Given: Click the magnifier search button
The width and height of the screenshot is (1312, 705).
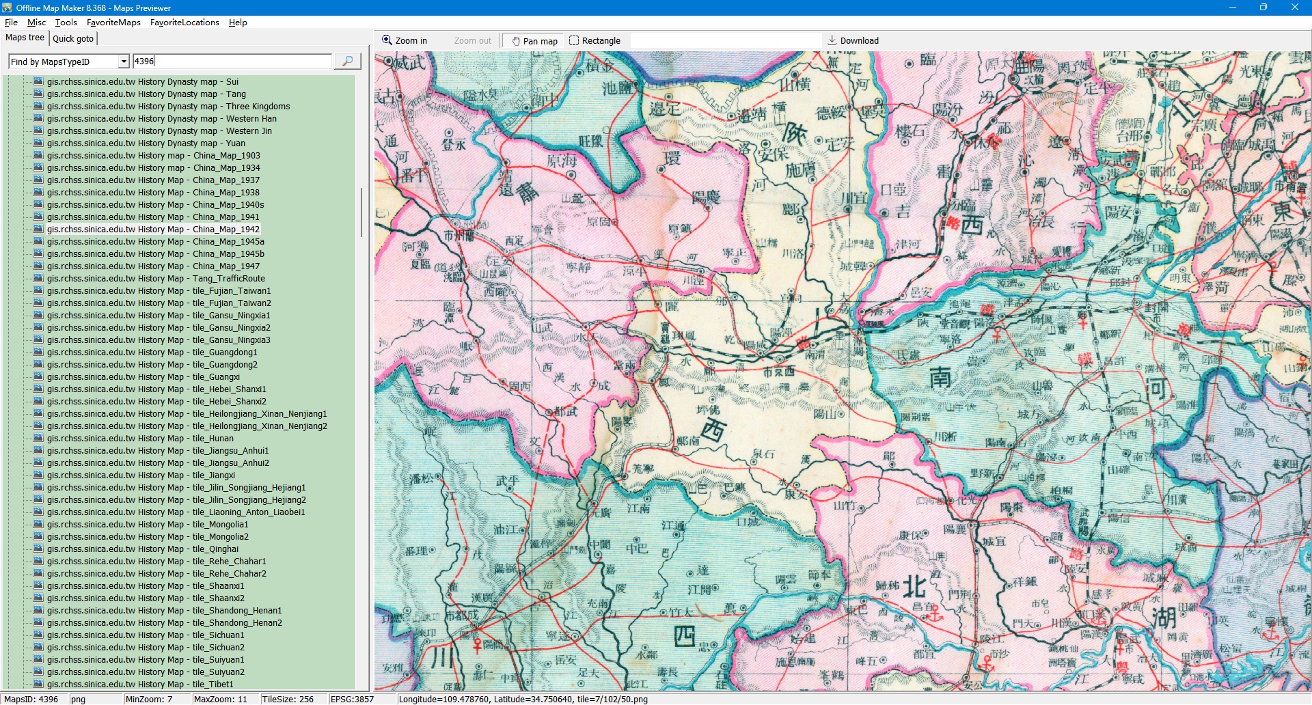Looking at the screenshot, I should (347, 61).
